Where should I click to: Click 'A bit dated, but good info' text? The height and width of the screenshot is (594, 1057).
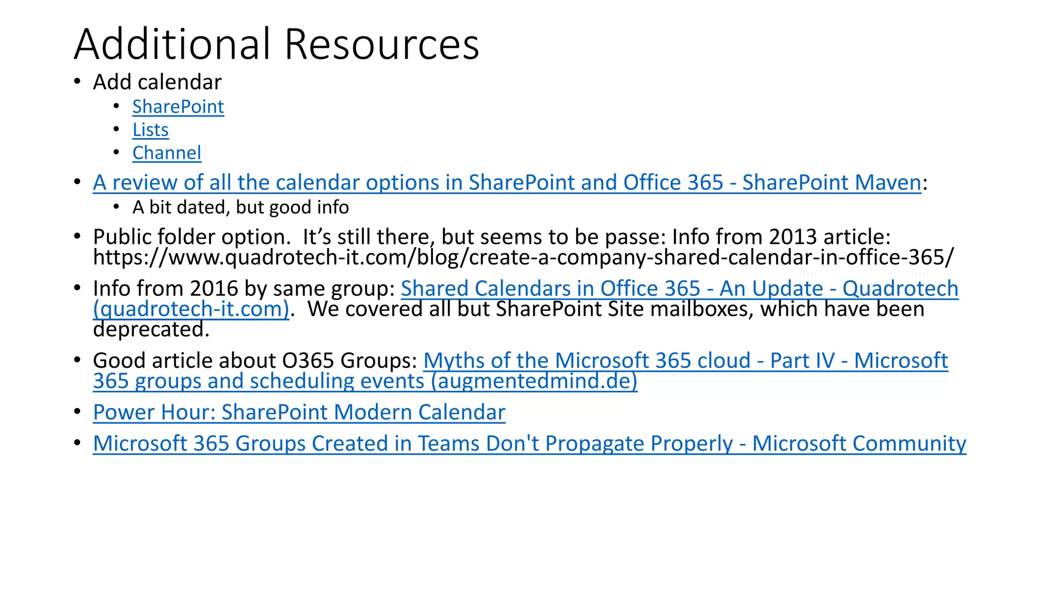[x=241, y=207]
